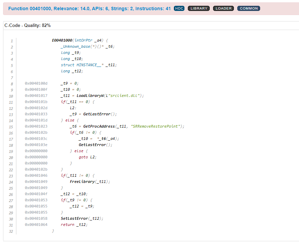Click the FreeLibrary call
The image size is (299, 244).
click(x=82, y=182)
